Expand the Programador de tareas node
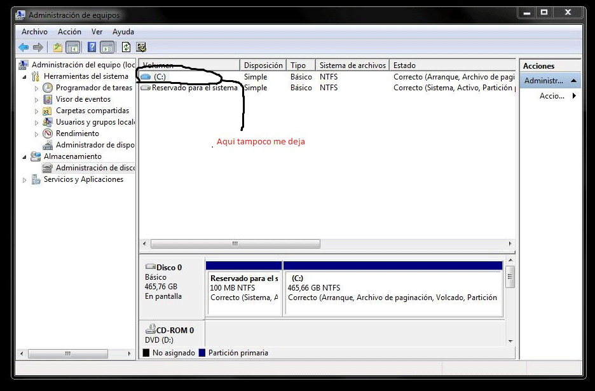Screen dimensions: 595x391 click(x=37, y=88)
